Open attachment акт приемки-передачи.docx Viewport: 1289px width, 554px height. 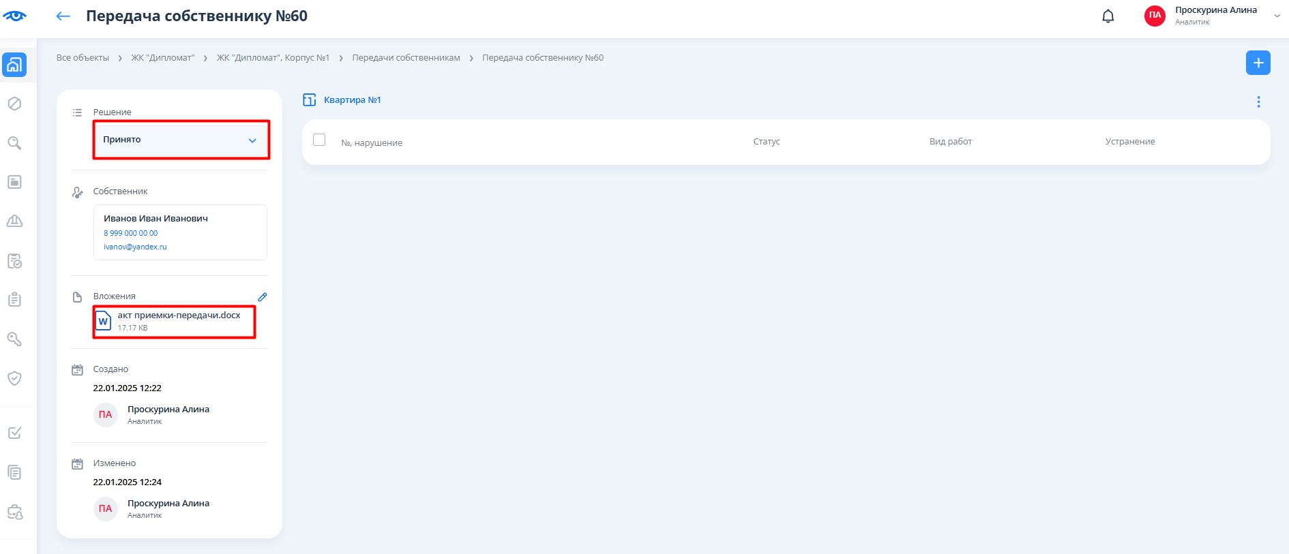coord(179,316)
